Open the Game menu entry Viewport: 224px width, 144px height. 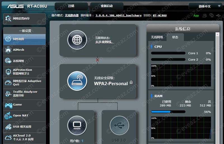point(24,105)
